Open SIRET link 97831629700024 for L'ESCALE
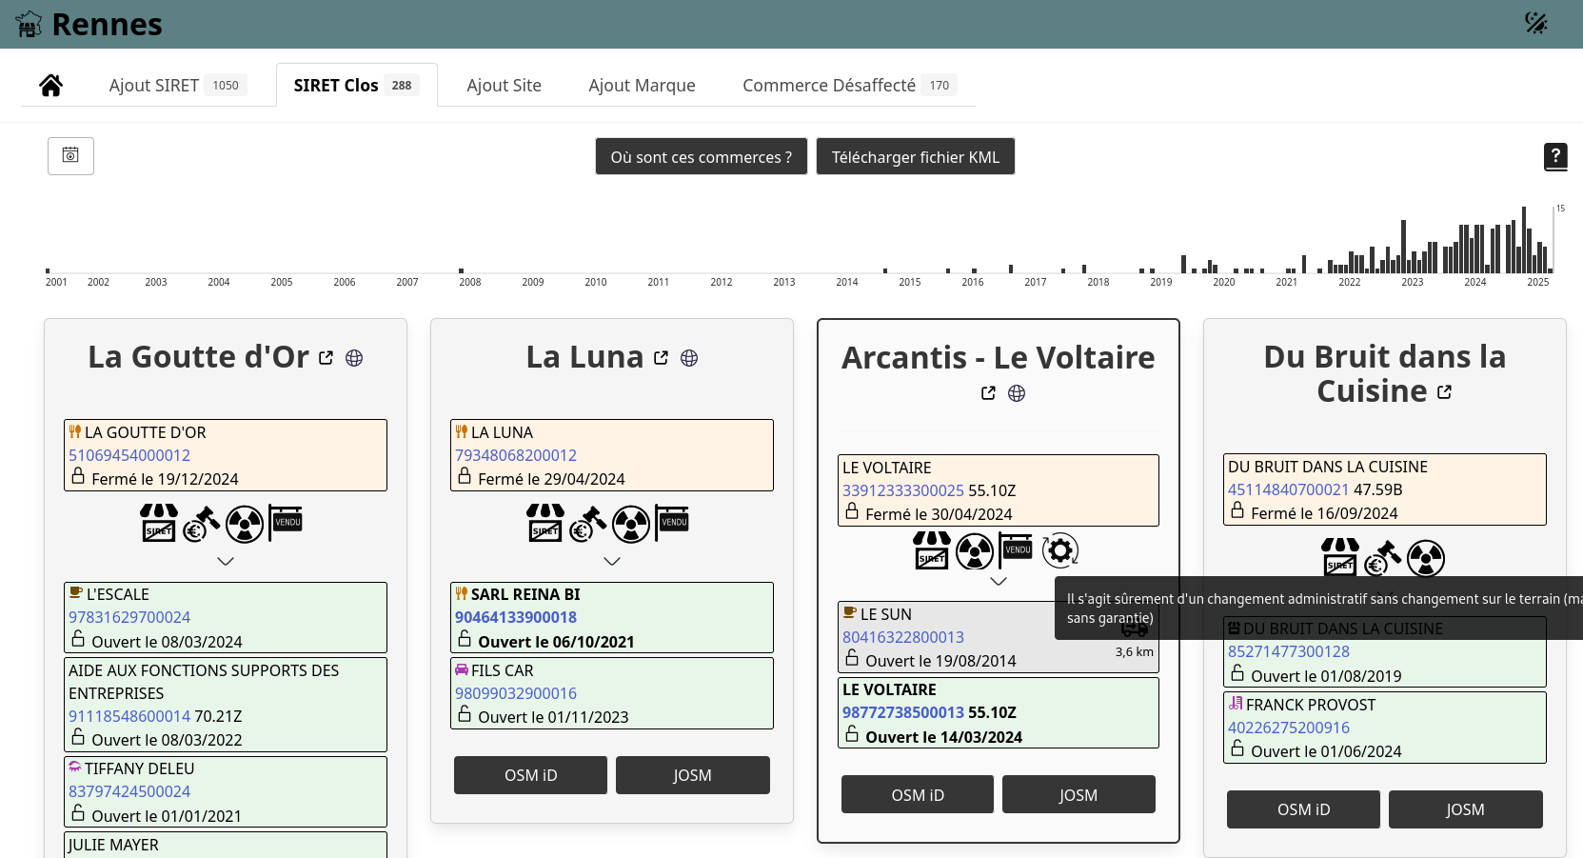Screen dimensions: 1583x858 pyautogui.click(x=129, y=617)
